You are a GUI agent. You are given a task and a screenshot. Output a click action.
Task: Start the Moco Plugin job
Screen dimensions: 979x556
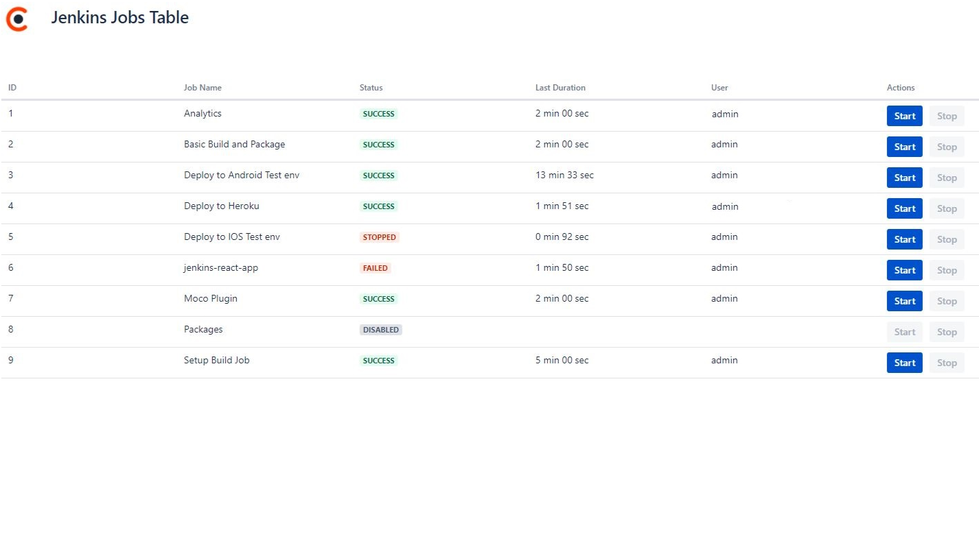(x=904, y=301)
